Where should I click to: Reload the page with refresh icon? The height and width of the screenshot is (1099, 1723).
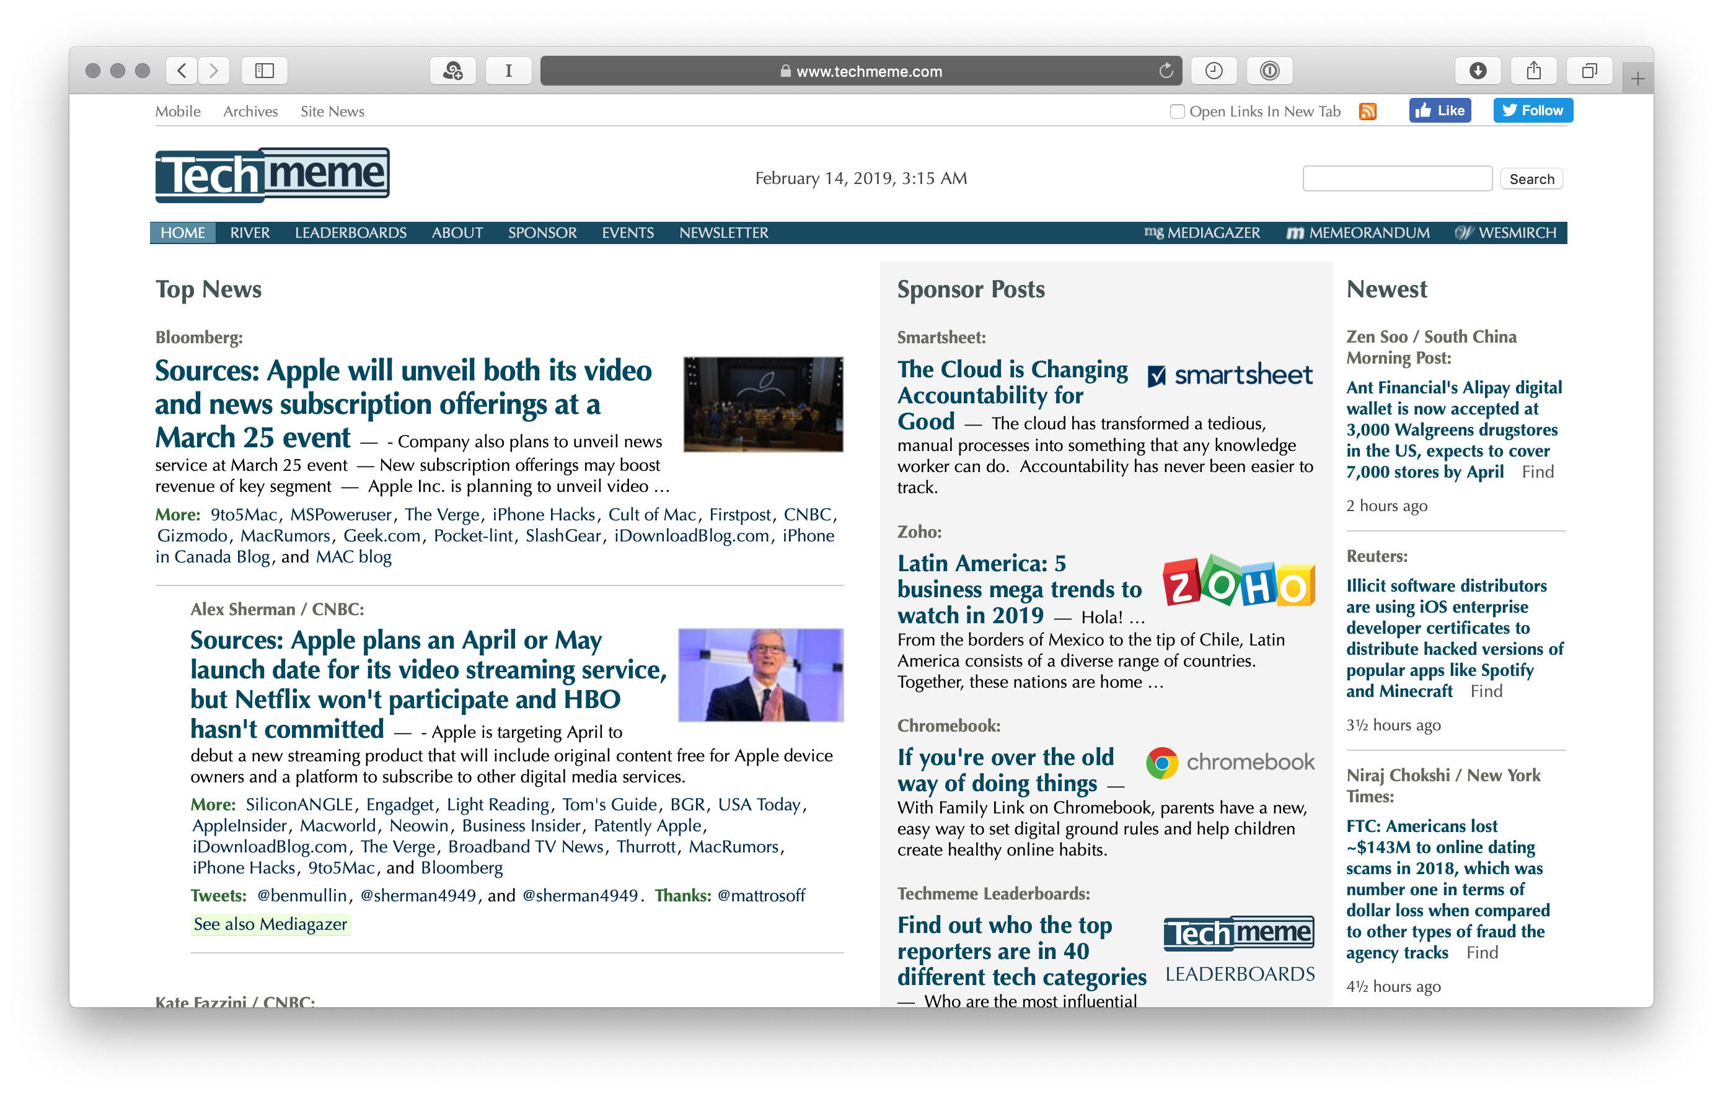coord(1166,70)
